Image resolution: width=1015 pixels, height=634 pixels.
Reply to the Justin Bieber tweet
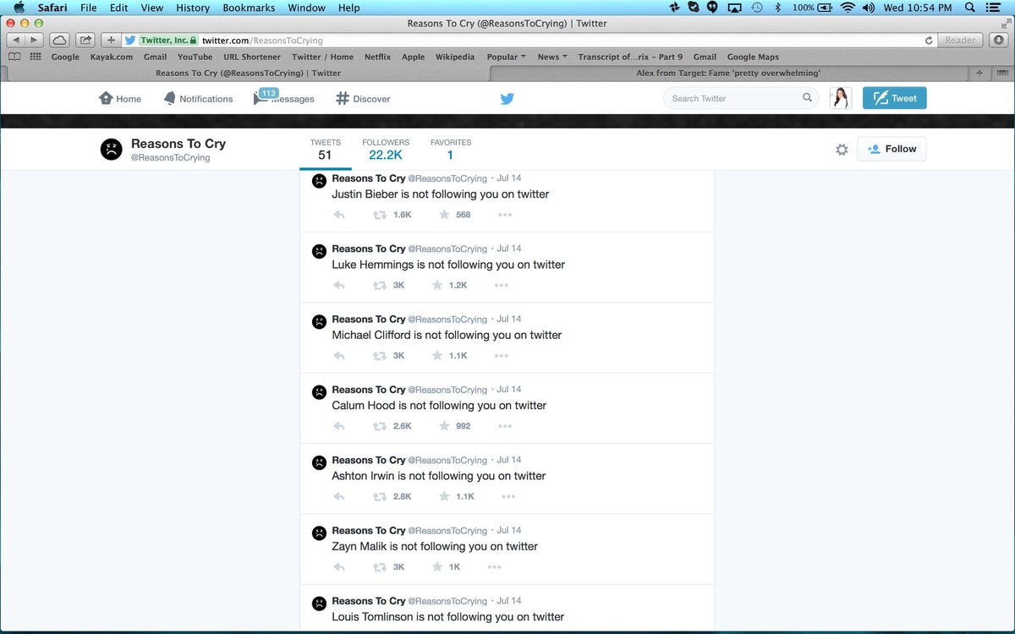(x=339, y=215)
